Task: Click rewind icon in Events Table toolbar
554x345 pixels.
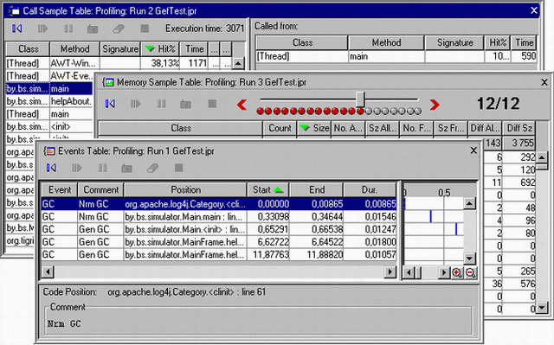Action: point(51,168)
